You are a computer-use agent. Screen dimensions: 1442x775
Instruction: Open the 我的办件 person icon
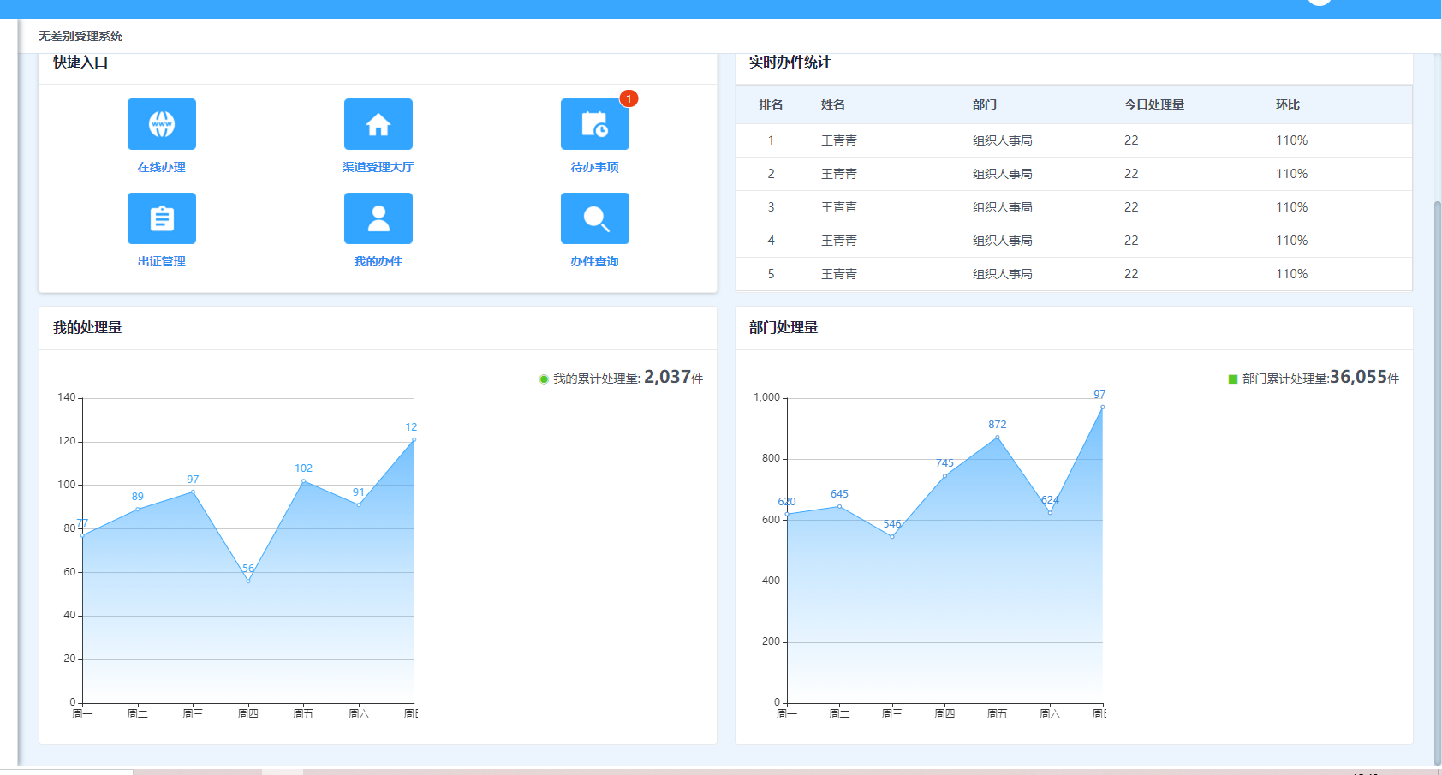coord(378,218)
